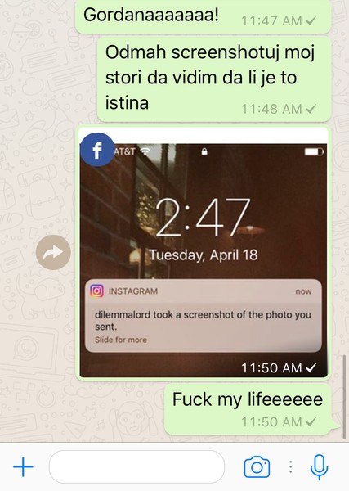
Task: Tap the lock icon in screenshot status bar
Action: (x=204, y=152)
